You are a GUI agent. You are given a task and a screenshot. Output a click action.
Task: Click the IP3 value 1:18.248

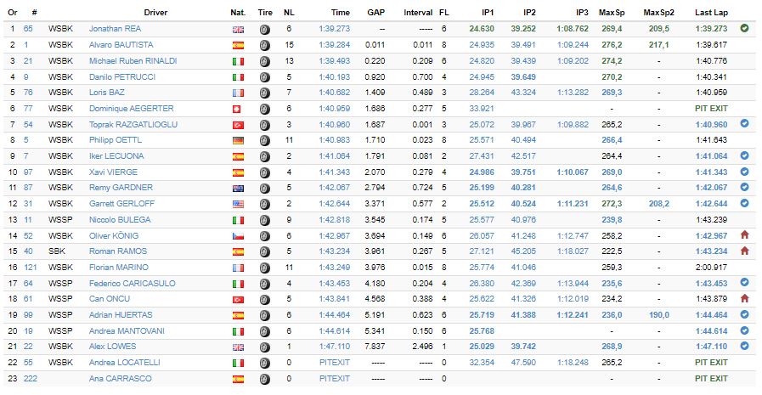pos(573,363)
